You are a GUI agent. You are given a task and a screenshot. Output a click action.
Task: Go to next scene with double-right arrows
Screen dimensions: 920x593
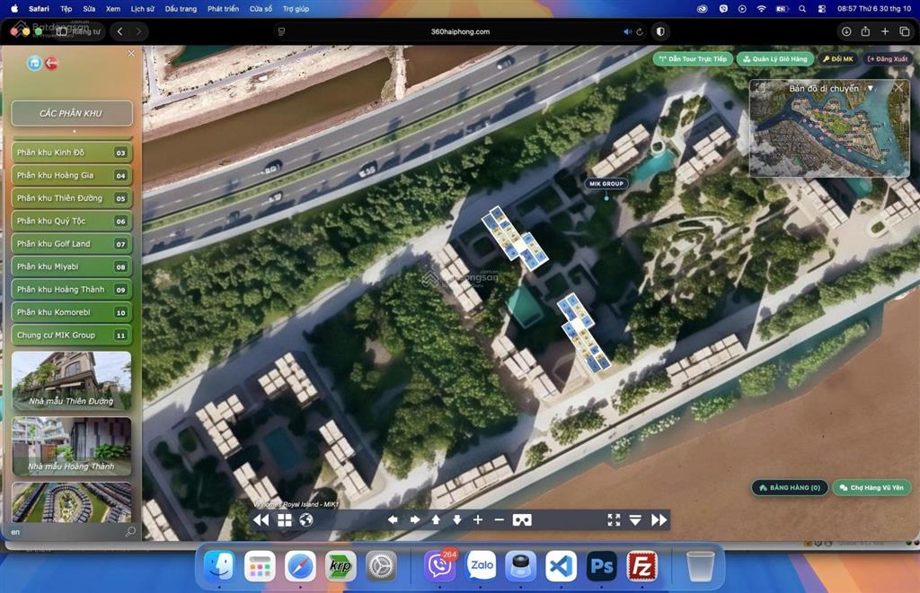click(659, 519)
